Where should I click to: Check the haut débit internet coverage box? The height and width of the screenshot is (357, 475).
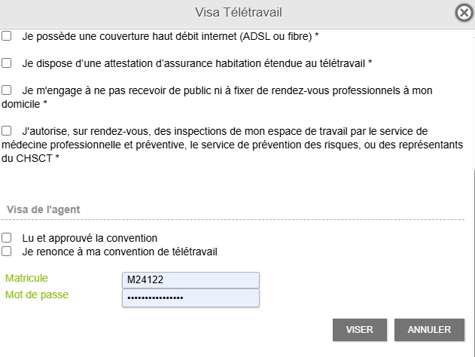[6, 35]
